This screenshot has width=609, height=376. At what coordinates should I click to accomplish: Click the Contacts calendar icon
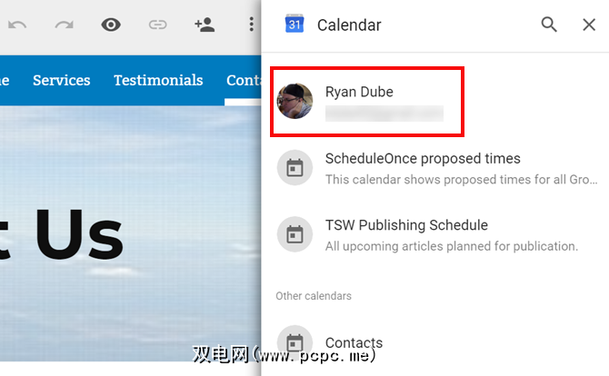[295, 343]
